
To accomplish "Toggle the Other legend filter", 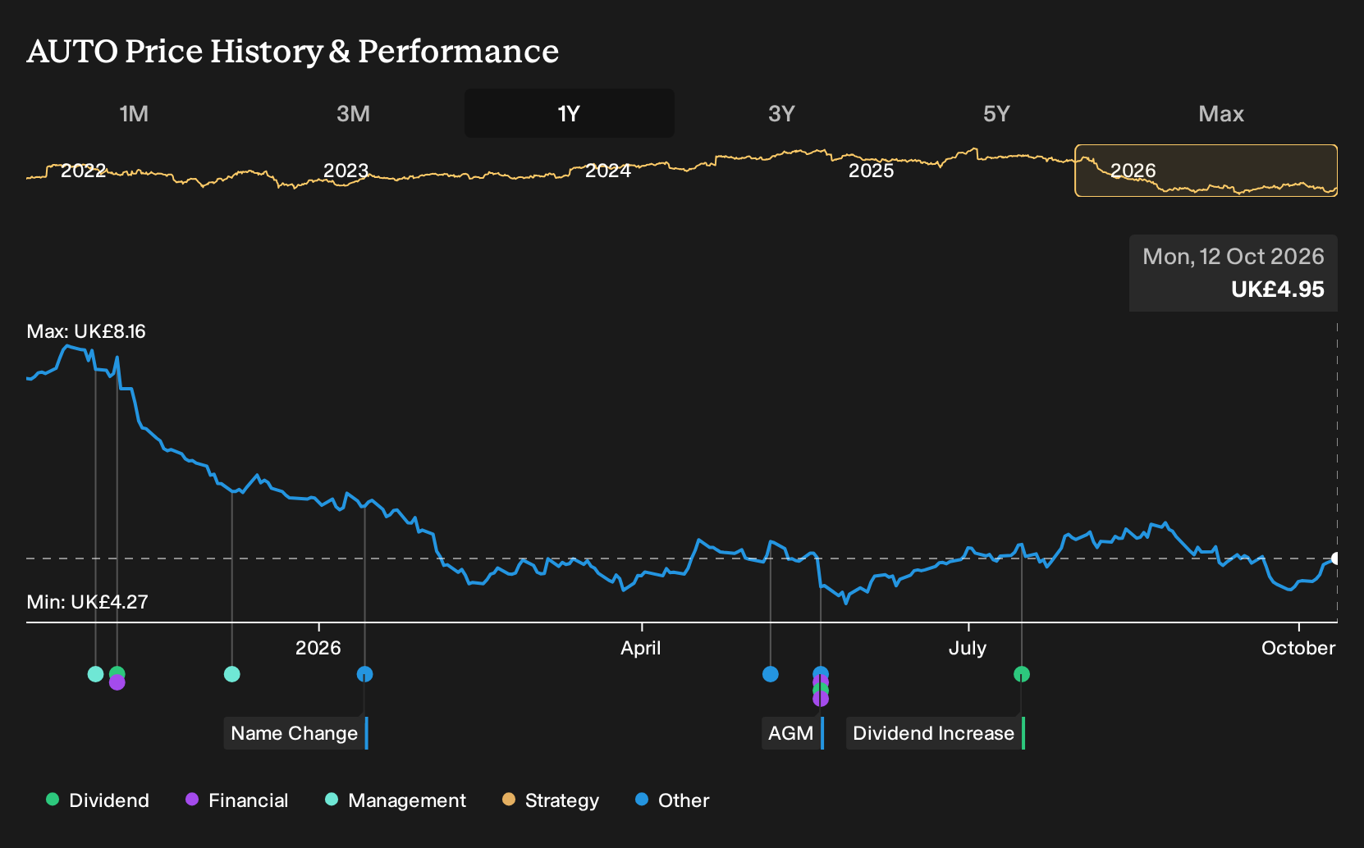I will (672, 800).
